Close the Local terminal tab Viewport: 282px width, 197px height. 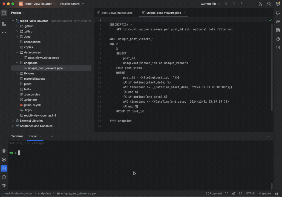[x=40, y=136]
